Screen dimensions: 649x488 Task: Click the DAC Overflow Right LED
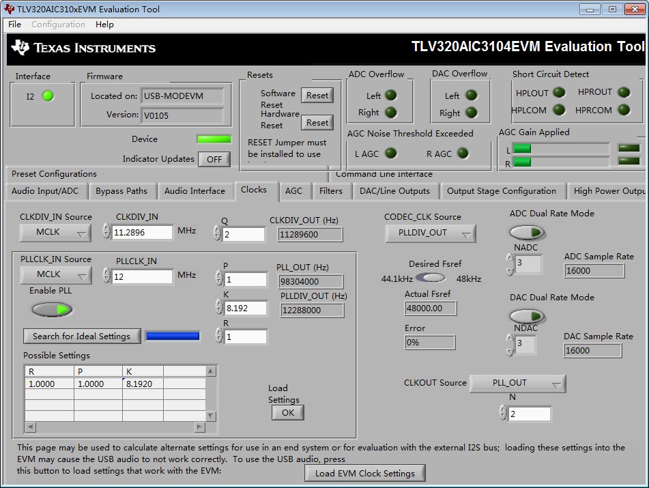click(472, 112)
